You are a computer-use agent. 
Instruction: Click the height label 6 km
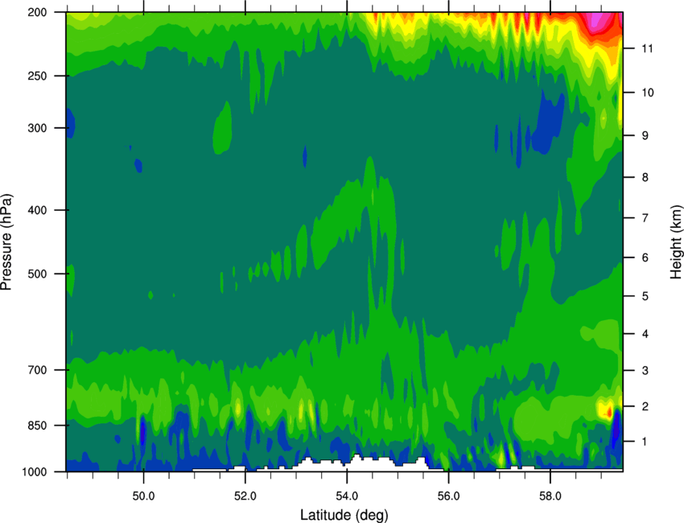coord(645,257)
